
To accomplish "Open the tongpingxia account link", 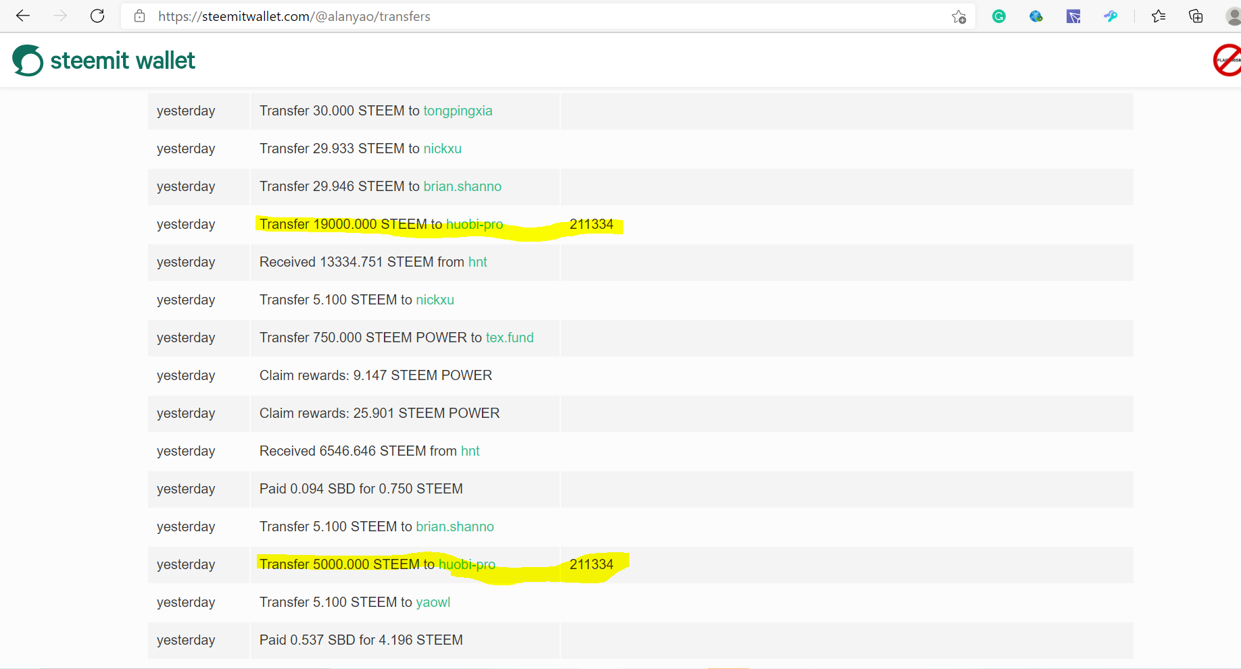I will coord(458,111).
